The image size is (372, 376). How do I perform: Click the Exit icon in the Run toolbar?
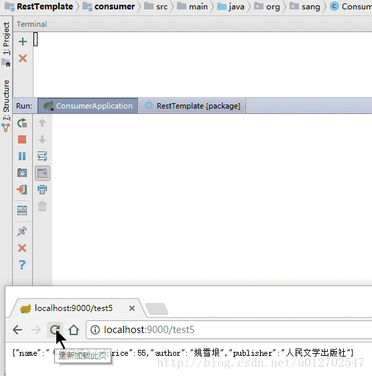coord(22,190)
